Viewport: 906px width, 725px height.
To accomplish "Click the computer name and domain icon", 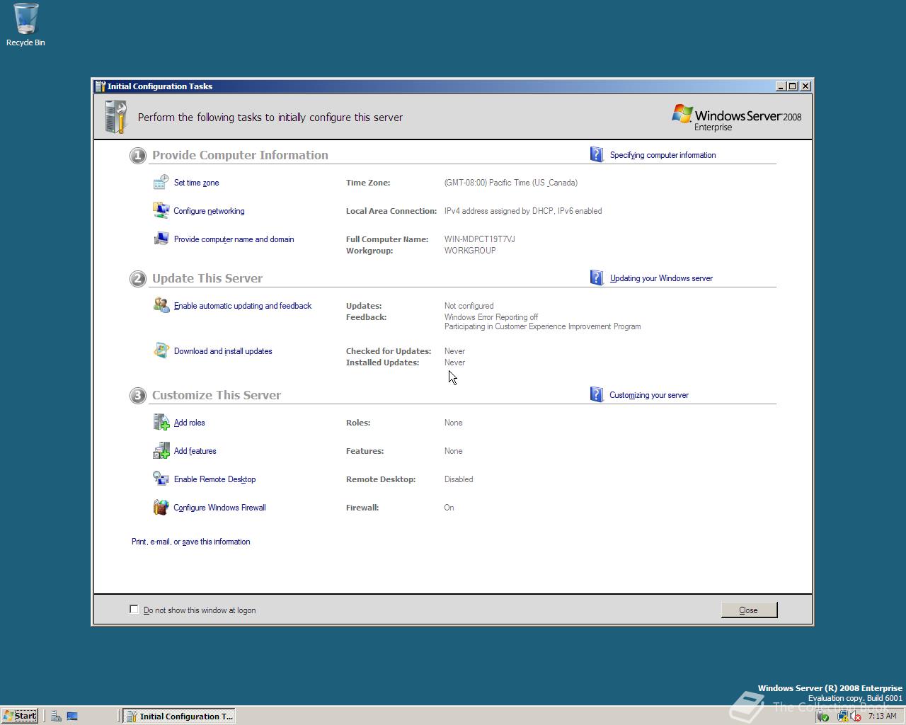I will click(x=161, y=239).
